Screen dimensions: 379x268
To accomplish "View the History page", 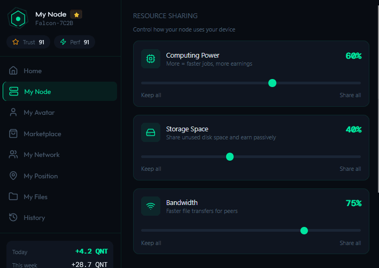I will coord(60,217).
